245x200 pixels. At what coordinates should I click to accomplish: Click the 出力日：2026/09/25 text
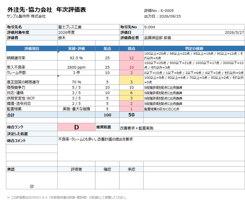pyautogui.click(x=163, y=16)
